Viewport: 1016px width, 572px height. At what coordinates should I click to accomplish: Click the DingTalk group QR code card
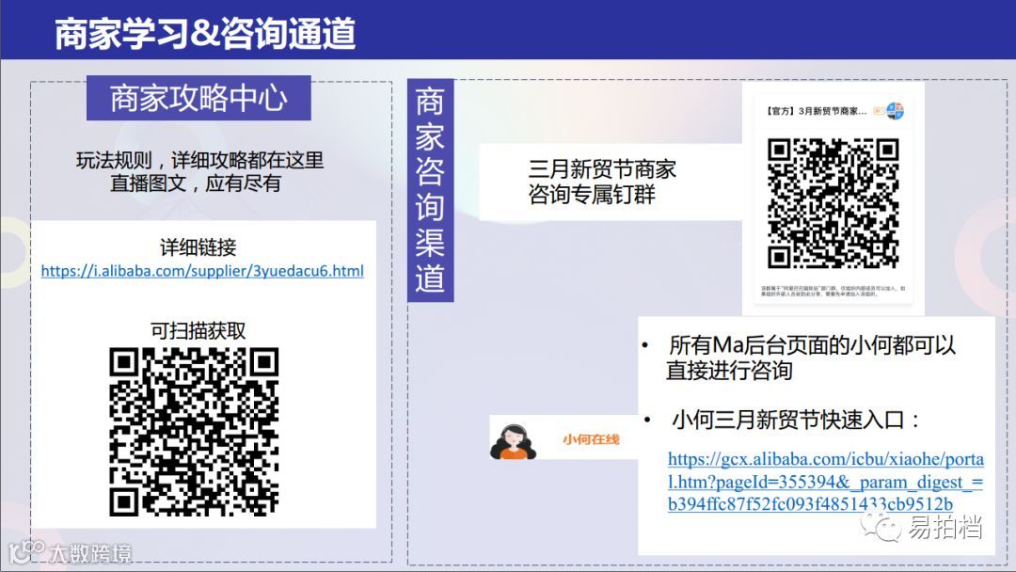(x=833, y=199)
